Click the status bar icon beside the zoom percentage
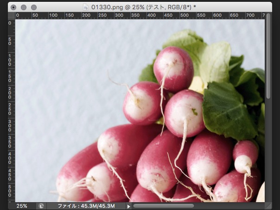 41,205
